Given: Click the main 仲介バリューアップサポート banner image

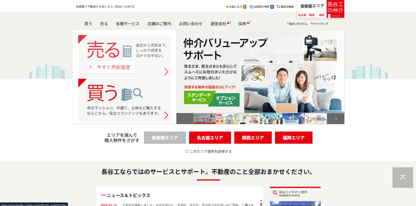Looking at the screenshot, I should tap(260, 72).
